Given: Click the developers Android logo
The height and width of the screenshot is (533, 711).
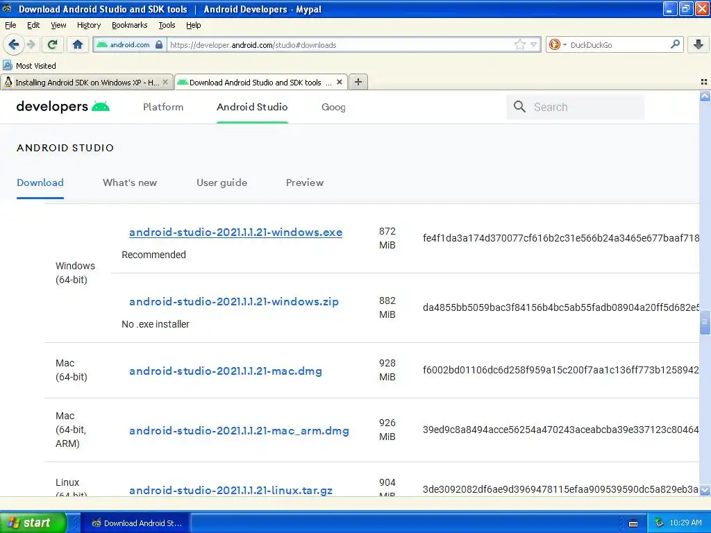Looking at the screenshot, I should (63, 106).
